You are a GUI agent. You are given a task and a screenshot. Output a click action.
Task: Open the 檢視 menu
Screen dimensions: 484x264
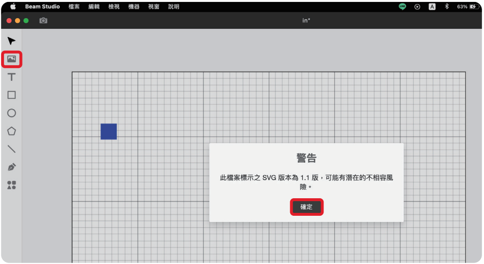[114, 6]
